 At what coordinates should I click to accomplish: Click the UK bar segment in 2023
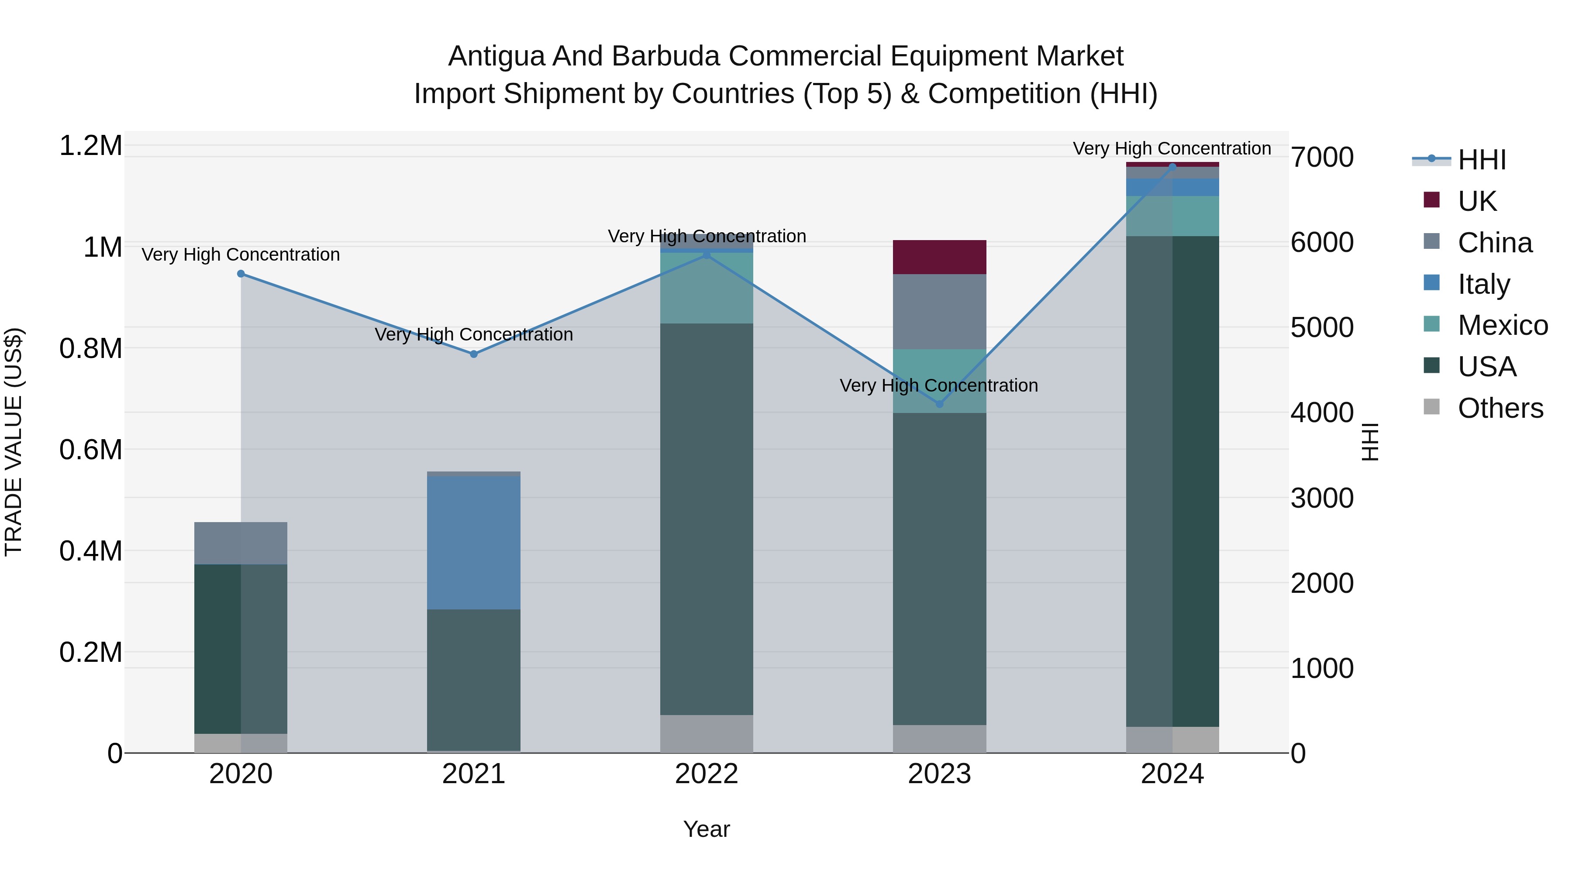[x=940, y=257]
